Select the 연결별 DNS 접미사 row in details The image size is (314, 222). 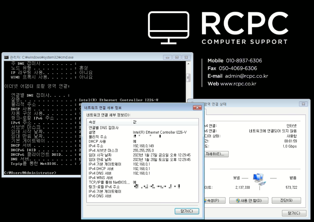142,128
